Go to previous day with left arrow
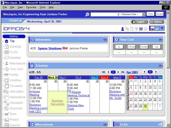 pyautogui.click(x=108, y=72)
